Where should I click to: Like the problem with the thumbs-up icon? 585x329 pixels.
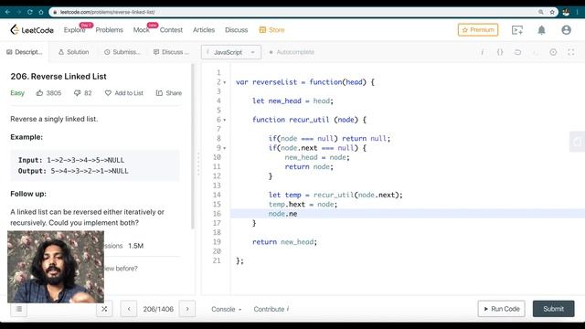click(39, 93)
